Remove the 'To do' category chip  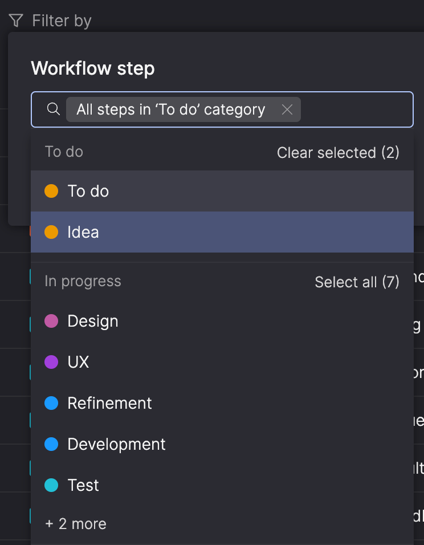coord(287,109)
